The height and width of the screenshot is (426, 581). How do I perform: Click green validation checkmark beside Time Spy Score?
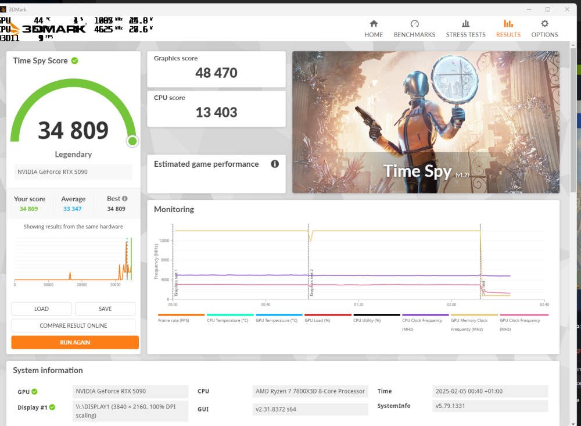click(74, 60)
